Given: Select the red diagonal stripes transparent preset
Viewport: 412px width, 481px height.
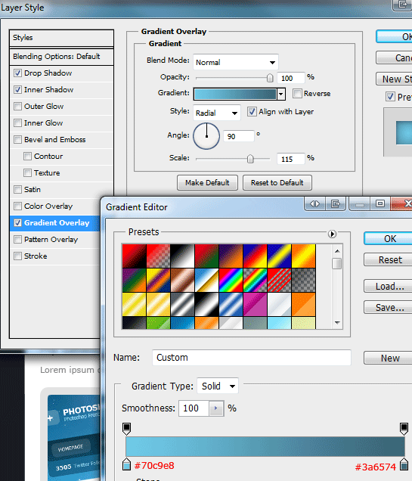Looking at the screenshot, I should [x=279, y=281].
